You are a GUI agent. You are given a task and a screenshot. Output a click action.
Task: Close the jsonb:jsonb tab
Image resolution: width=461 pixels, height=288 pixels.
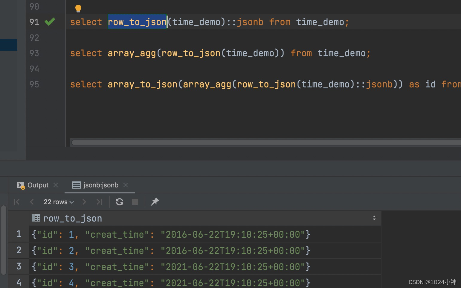pyautogui.click(x=126, y=185)
